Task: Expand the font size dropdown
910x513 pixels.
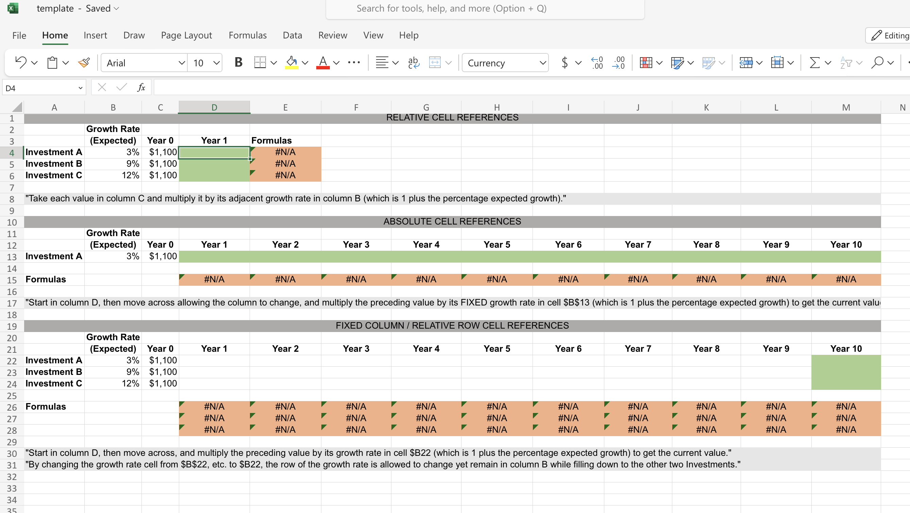Action: pyautogui.click(x=216, y=63)
